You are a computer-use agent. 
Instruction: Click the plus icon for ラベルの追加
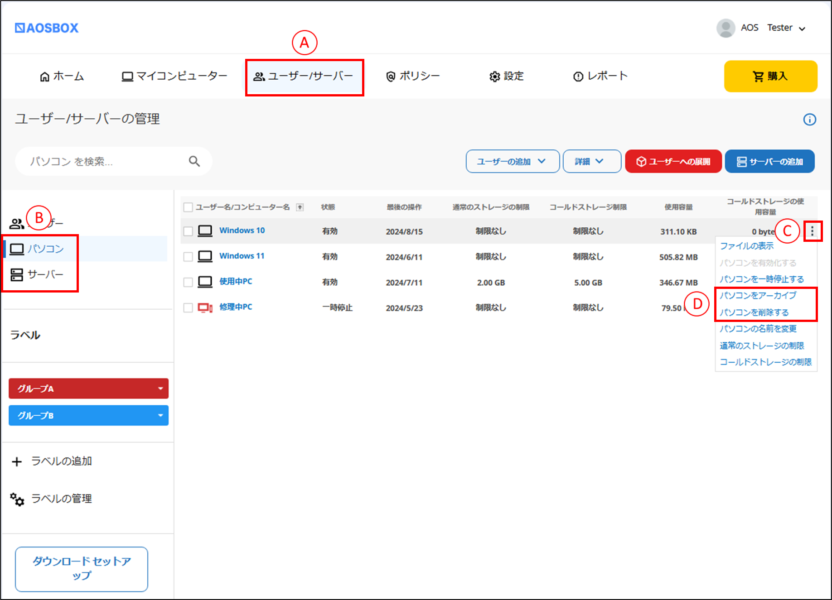tap(17, 461)
